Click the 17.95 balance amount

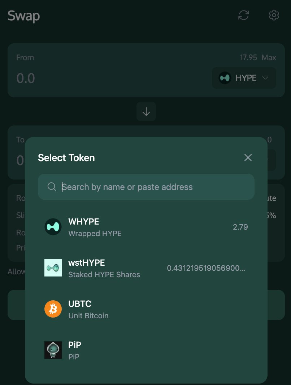click(248, 57)
